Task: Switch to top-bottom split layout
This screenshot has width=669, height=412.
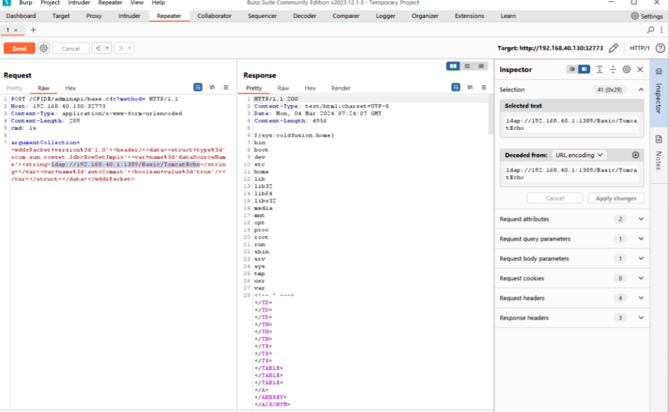Action: (x=467, y=66)
